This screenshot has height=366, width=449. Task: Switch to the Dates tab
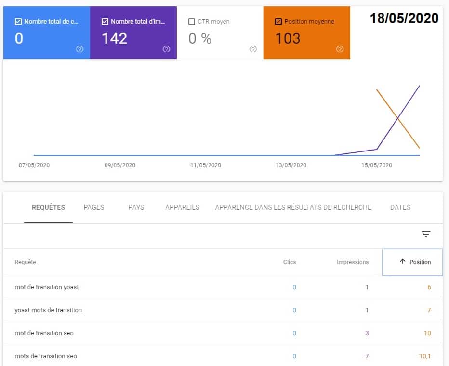point(400,207)
